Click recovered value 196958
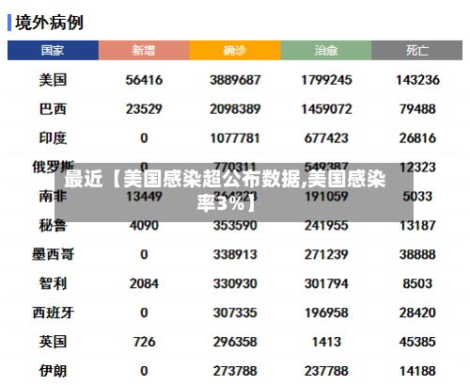This screenshot has width=470, height=385. (x=326, y=313)
